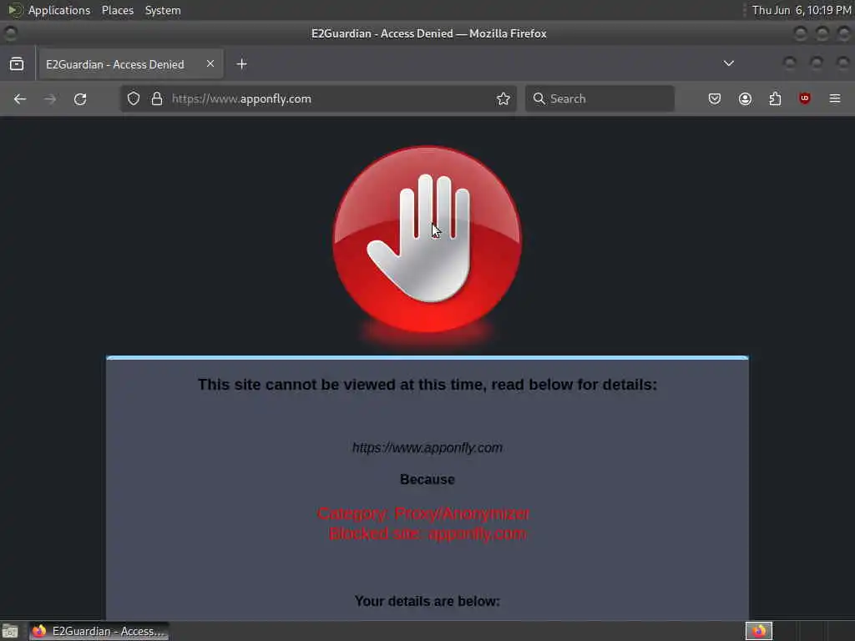The image size is (855, 641).
Task: Click the window menu button in title bar
Action: pyautogui.click(x=11, y=33)
